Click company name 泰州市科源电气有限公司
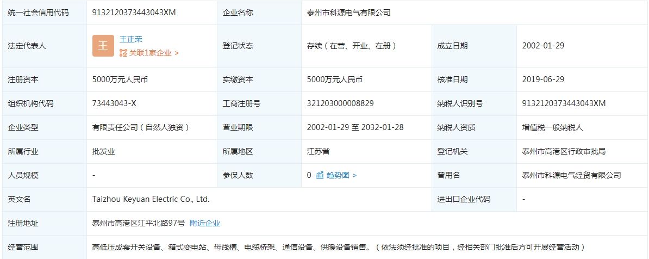Viewport: 649px width, 259px height. 348,12
